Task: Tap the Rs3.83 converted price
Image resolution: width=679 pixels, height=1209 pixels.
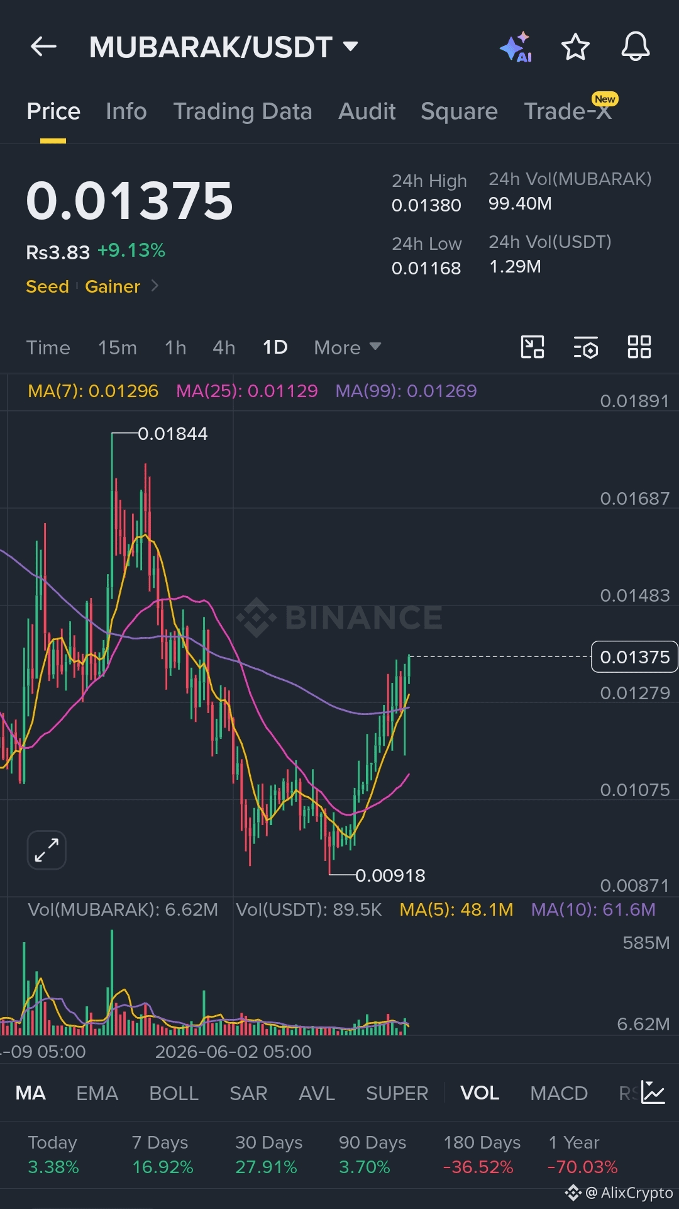Action: 58,252
